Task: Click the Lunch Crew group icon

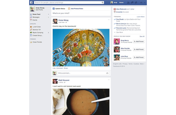Action: [31, 27]
